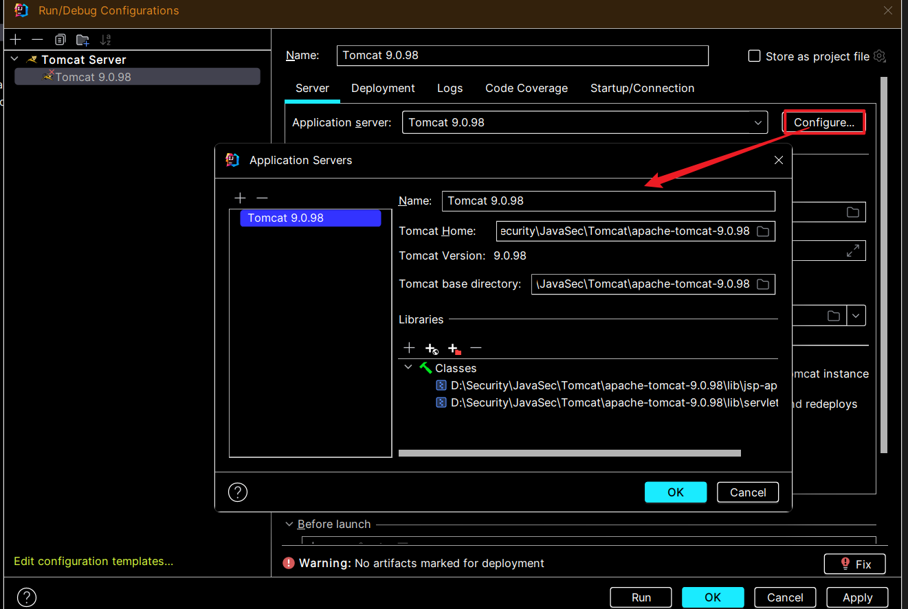Click the run configuration Name field
The image size is (908, 609).
pyautogui.click(x=522, y=55)
